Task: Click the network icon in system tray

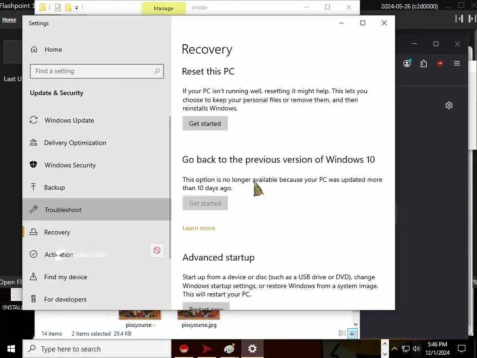Action: 406,349
